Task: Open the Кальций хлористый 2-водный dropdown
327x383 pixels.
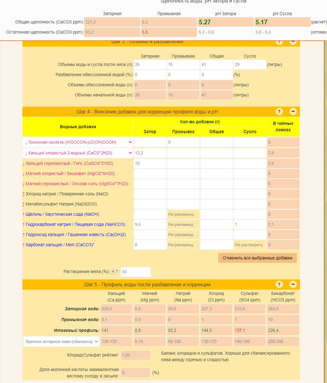Action: coord(78,153)
